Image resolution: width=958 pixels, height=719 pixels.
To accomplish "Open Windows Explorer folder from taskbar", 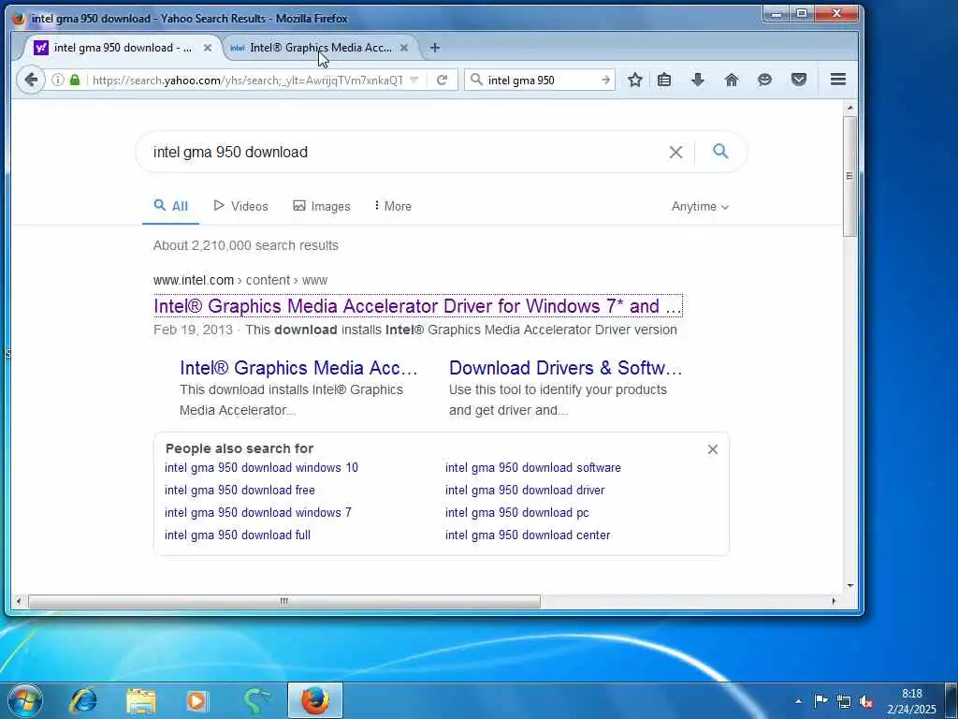I will click(x=141, y=700).
